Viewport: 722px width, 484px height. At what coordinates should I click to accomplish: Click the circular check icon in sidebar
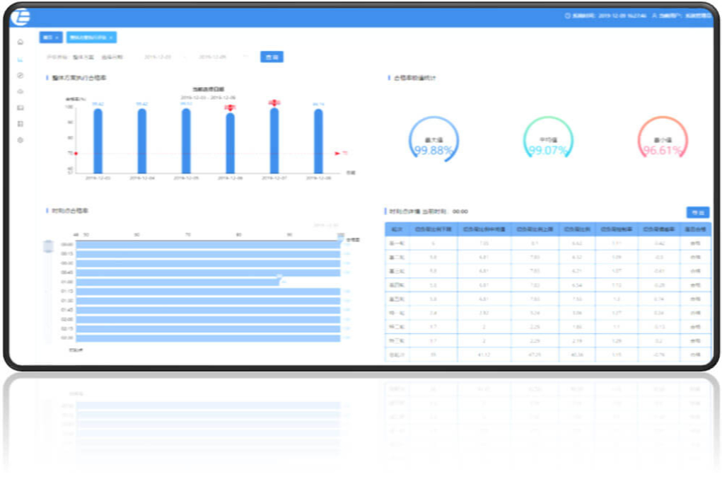(x=20, y=75)
